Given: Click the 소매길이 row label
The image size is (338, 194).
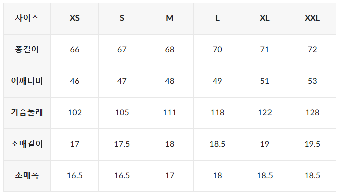Looking at the screenshot, I should pos(27,145).
